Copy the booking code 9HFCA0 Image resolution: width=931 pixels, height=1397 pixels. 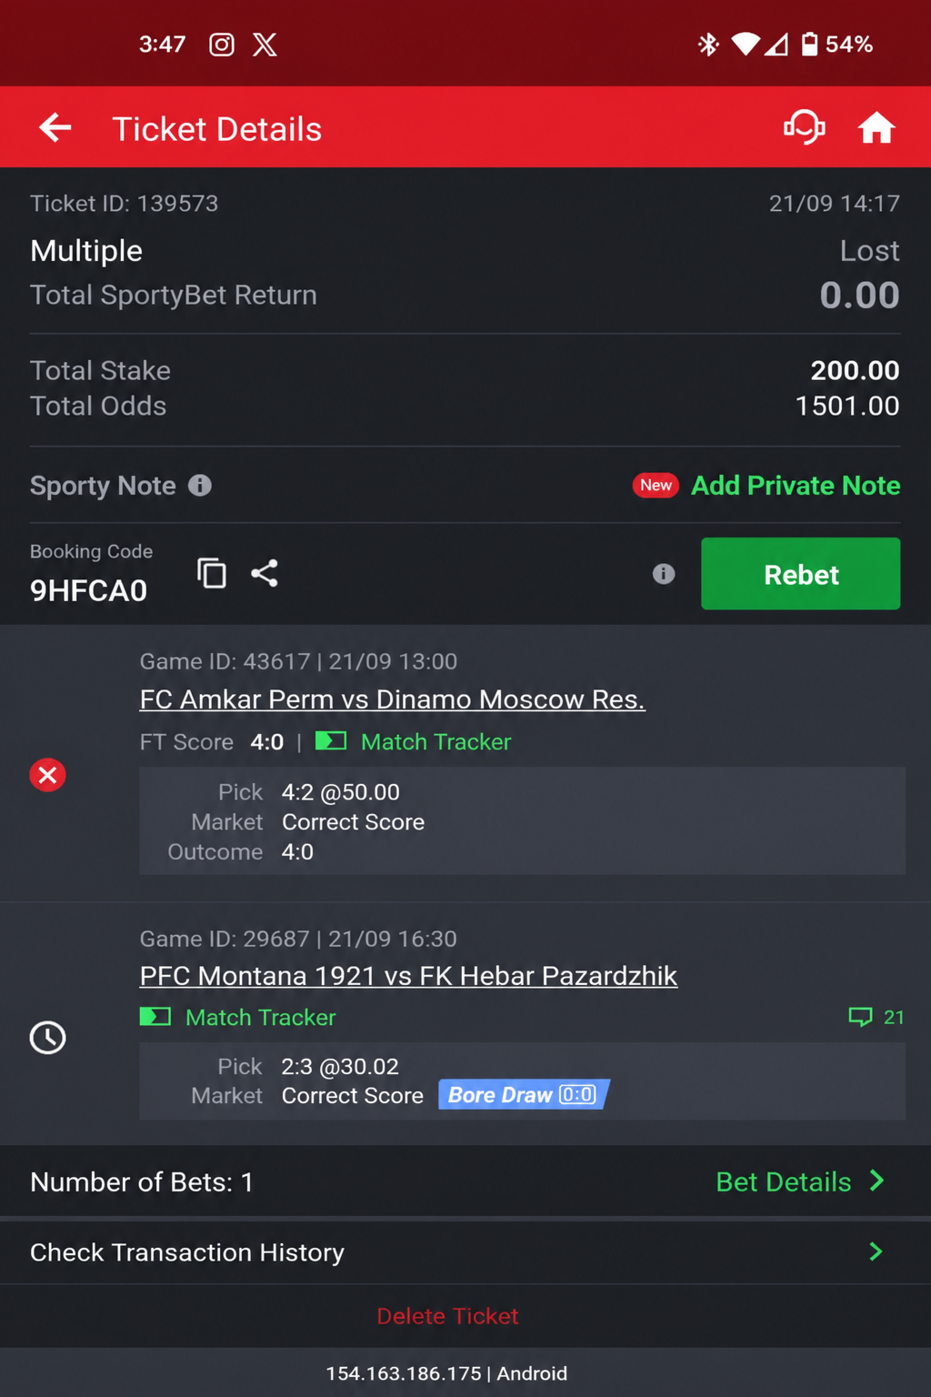(x=212, y=573)
